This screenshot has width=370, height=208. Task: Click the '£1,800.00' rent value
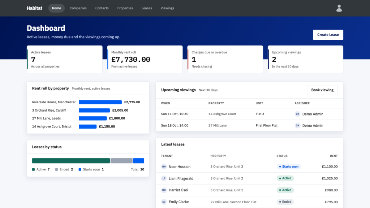(117, 118)
